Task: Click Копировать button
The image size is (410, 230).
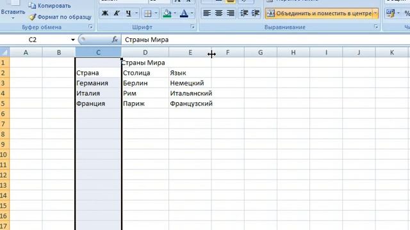Action: (x=49, y=6)
